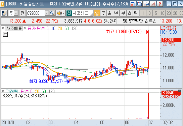Open the data table grid icon on chart

pyautogui.click(x=5, y=34)
